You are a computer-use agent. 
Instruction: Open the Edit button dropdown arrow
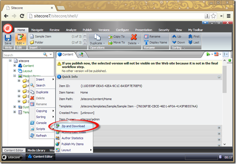[x=23, y=43]
